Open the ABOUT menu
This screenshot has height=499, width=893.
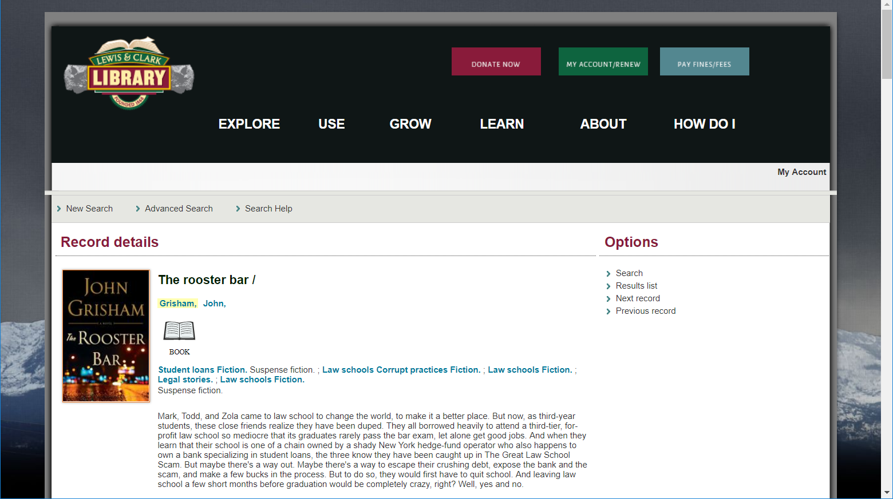click(603, 124)
